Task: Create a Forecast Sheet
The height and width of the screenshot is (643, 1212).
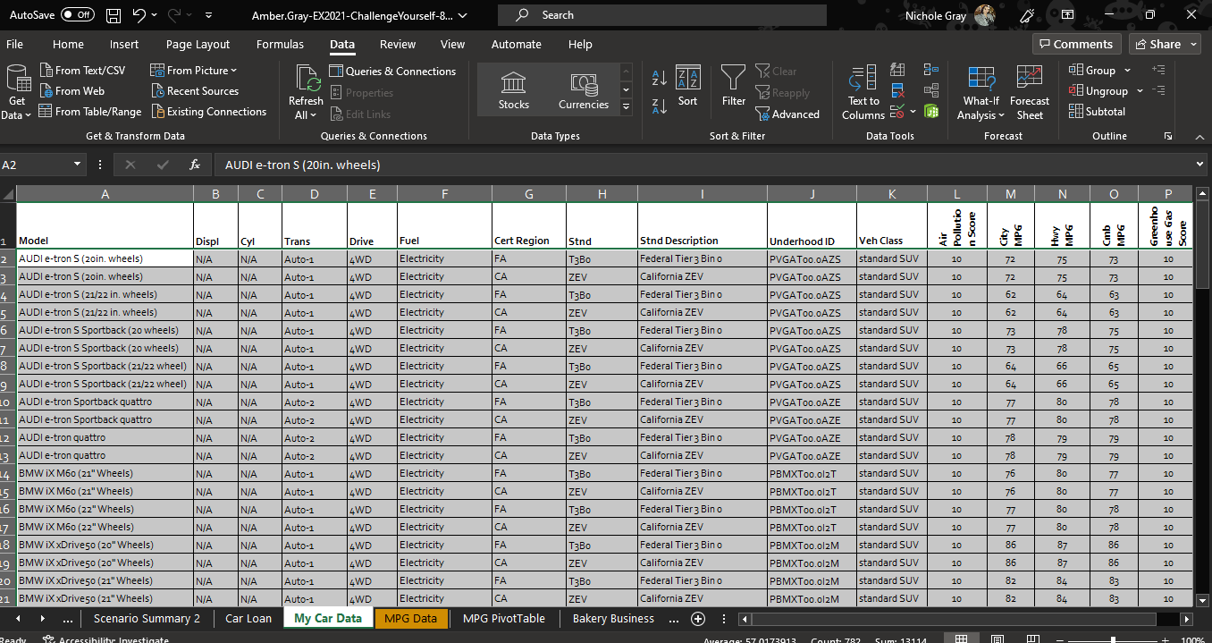Action: (x=1029, y=88)
